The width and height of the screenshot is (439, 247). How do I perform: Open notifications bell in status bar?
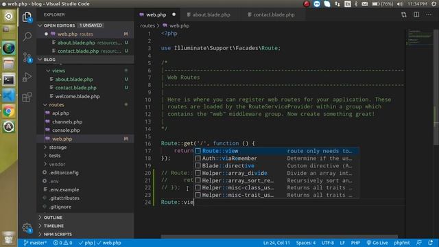(431, 243)
